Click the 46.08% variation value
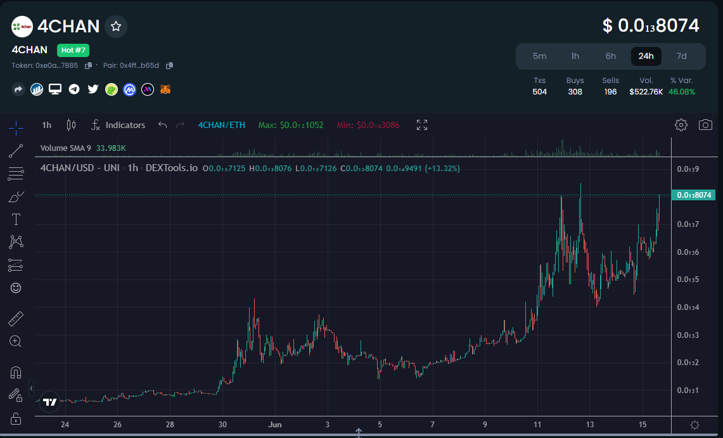The width and height of the screenshot is (723, 438). [x=682, y=92]
